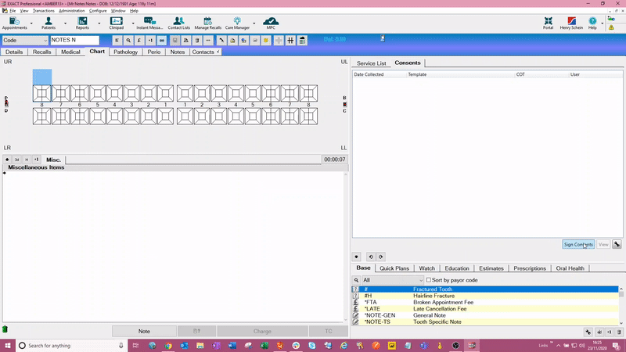This screenshot has width=626, height=352.
Task: Click the wrench icon below the service code list
Action: pyautogui.click(x=588, y=332)
